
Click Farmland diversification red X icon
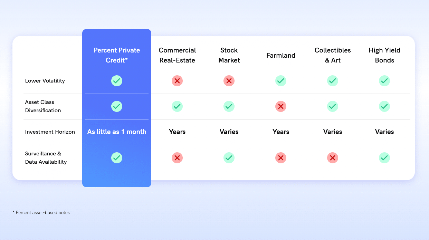pos(281,106)
